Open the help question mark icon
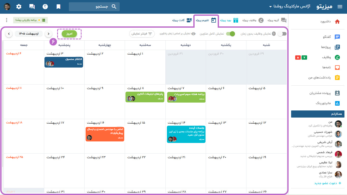The width and height of the screenshot is (347, 195). point(45,7)
